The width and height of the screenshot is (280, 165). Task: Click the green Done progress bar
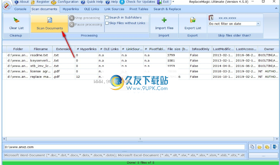141,163
